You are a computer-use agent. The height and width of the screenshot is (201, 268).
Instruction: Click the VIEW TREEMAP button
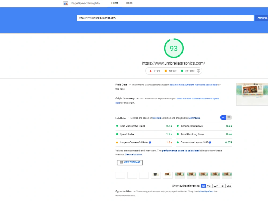130,162
